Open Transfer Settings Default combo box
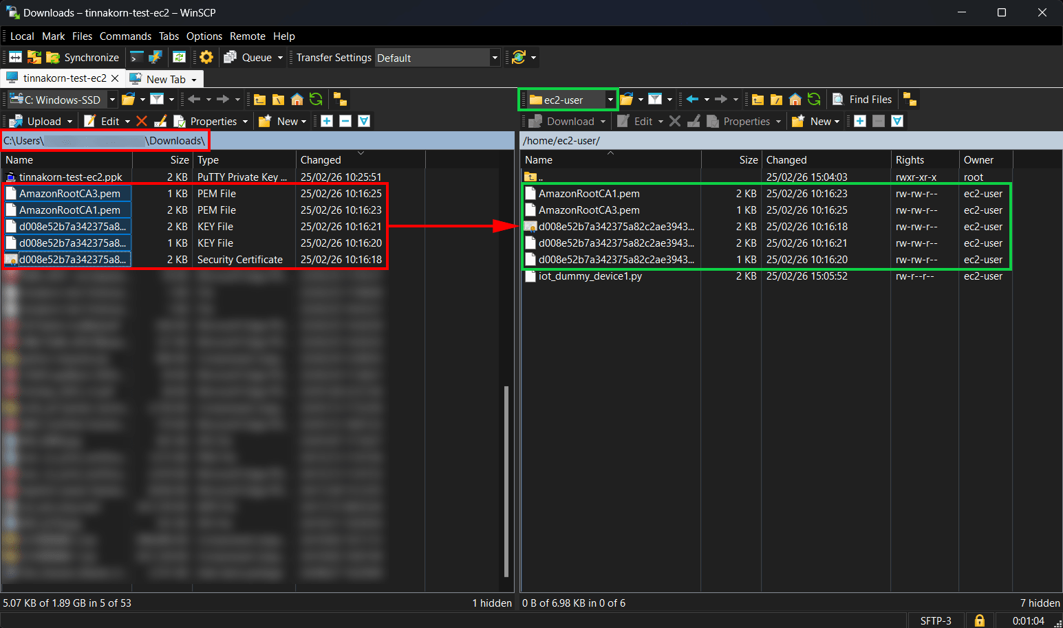This screenshot has height=628, width=1063. [x=437, y=58]
